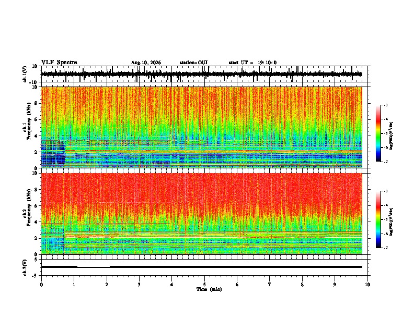Click the ch.2 log(PSD) colorbar label

[x=392, y=221]
